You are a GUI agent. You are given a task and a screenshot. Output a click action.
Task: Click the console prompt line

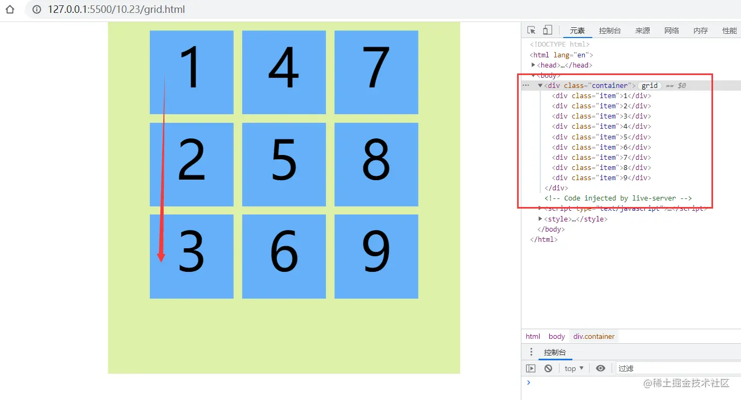631,382
